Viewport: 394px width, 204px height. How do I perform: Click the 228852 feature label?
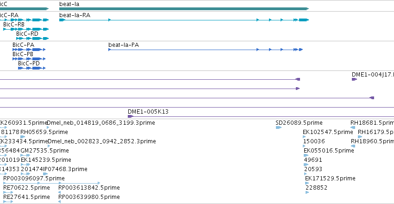point(317,188)
